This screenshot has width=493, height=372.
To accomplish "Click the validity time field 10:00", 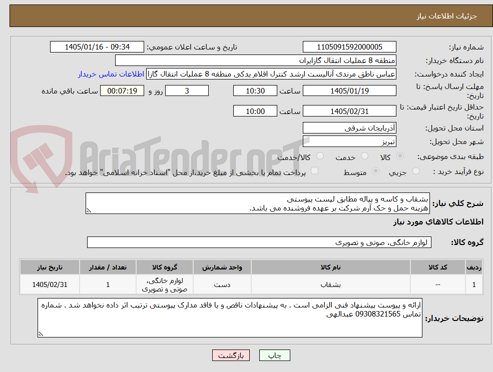I will (x=255, y=111).
